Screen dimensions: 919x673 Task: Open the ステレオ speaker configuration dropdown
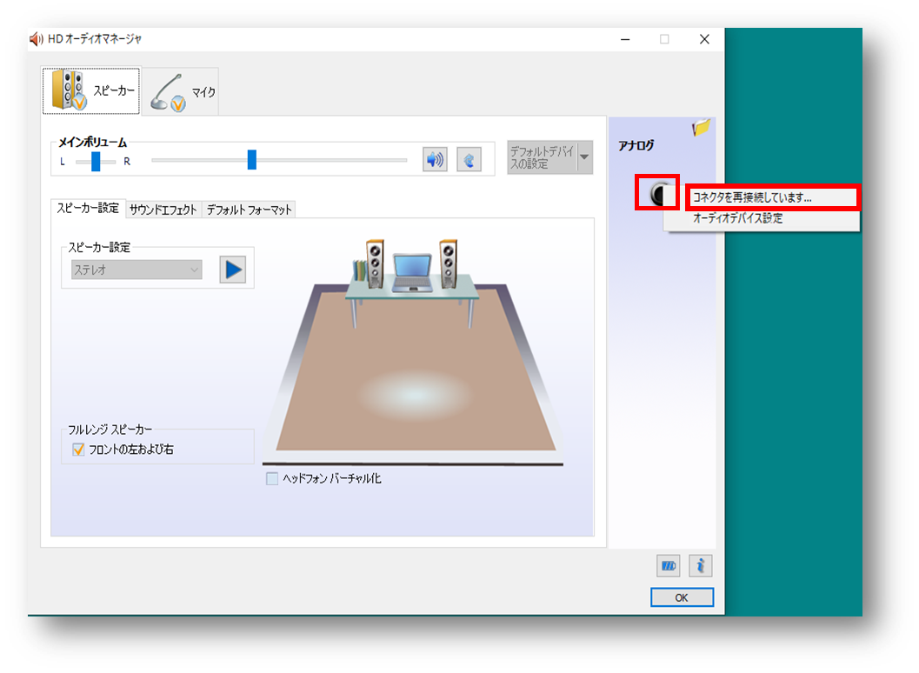click(137, 270)
